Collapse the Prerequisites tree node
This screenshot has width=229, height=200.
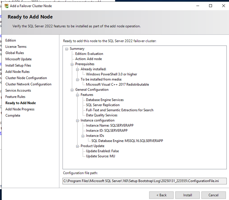click(x=72, y=64)
